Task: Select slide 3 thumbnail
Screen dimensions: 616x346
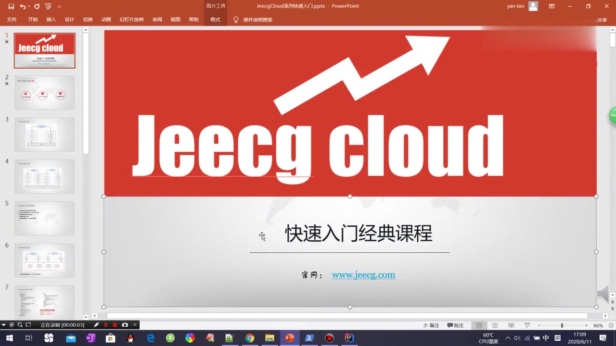Action: point(45,135)
